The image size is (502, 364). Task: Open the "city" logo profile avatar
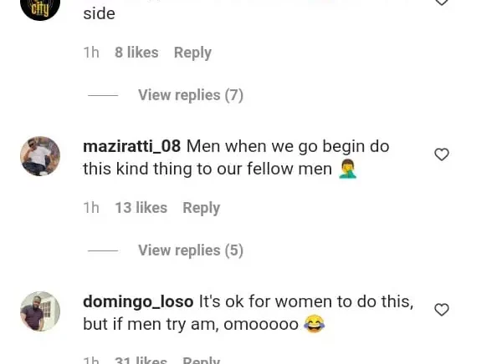tap(40, 7)
